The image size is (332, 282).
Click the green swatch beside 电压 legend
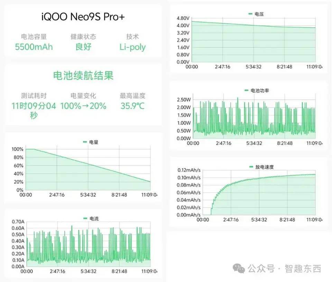pos(250,14)
